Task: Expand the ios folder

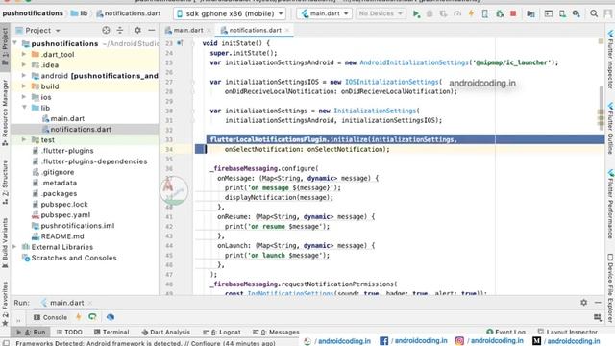Action: point(24,96)
